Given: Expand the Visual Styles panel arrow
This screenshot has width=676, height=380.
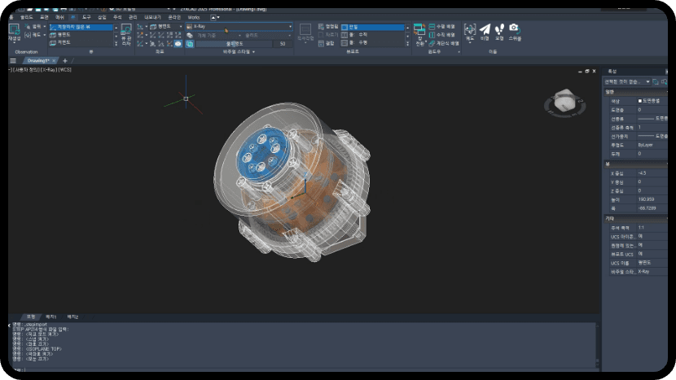Looking at the screenshot, I should [253, 51].
